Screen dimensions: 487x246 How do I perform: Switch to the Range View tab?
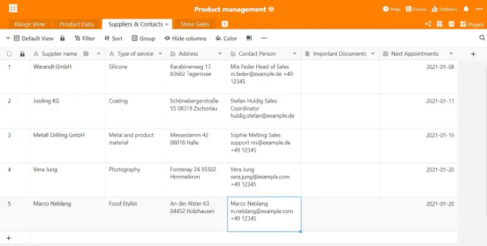pos(30,24)
